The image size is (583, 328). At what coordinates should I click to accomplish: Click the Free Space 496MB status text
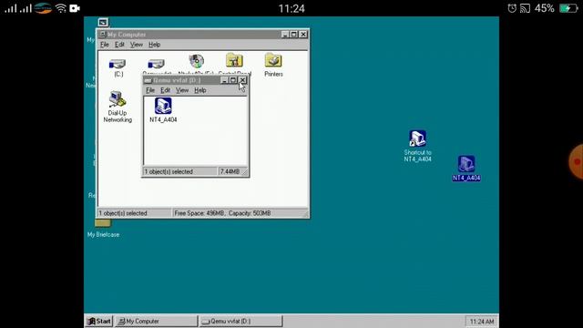pos(222,213)
